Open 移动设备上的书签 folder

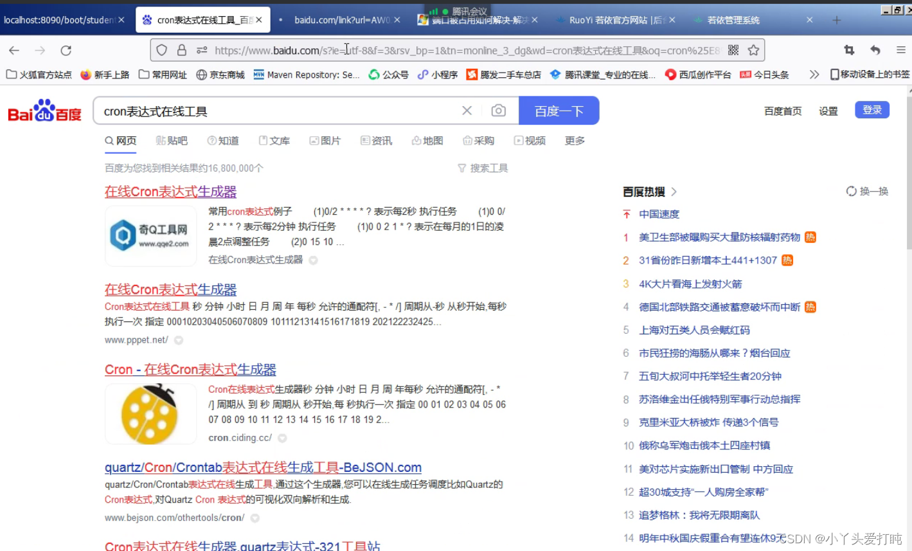tap(870, 75)
